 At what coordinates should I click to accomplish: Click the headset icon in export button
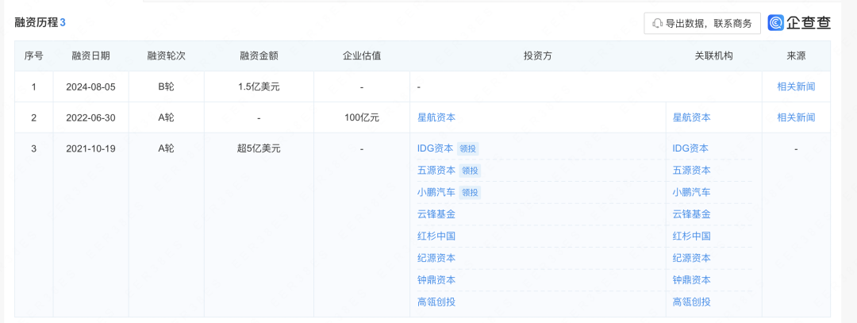point(657,24)
